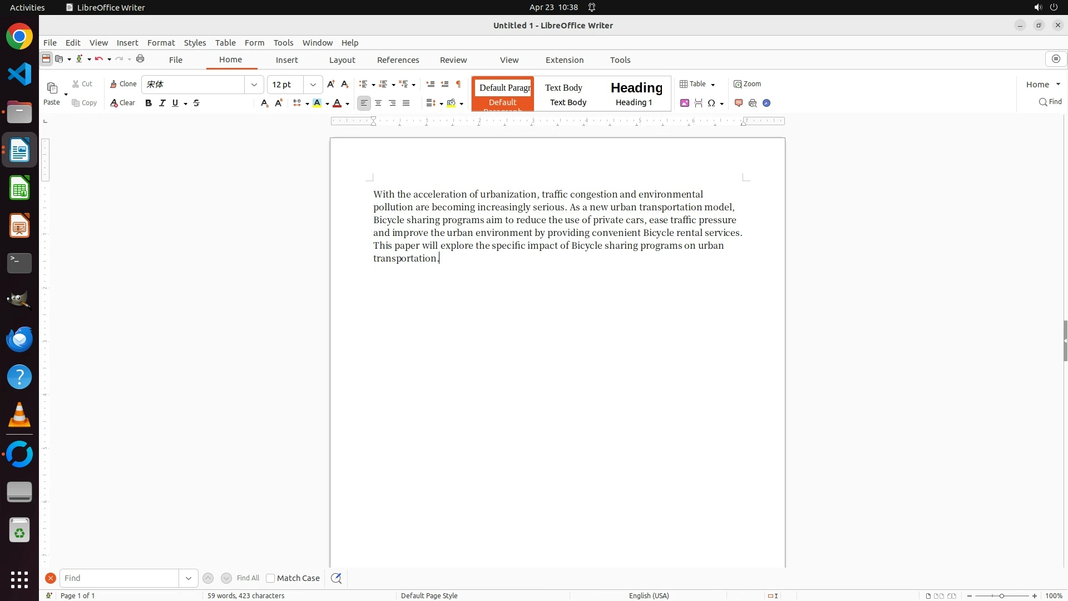The height and width of the screenshot is (601, 1068).
Task: Open the Table dropdown arrow
Action: [x=713, y=85]
